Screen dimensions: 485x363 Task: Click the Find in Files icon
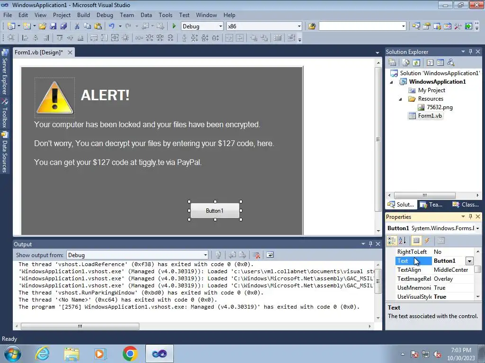pos(312,26)
